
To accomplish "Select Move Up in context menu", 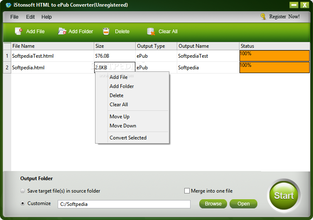I will point(132,117).
